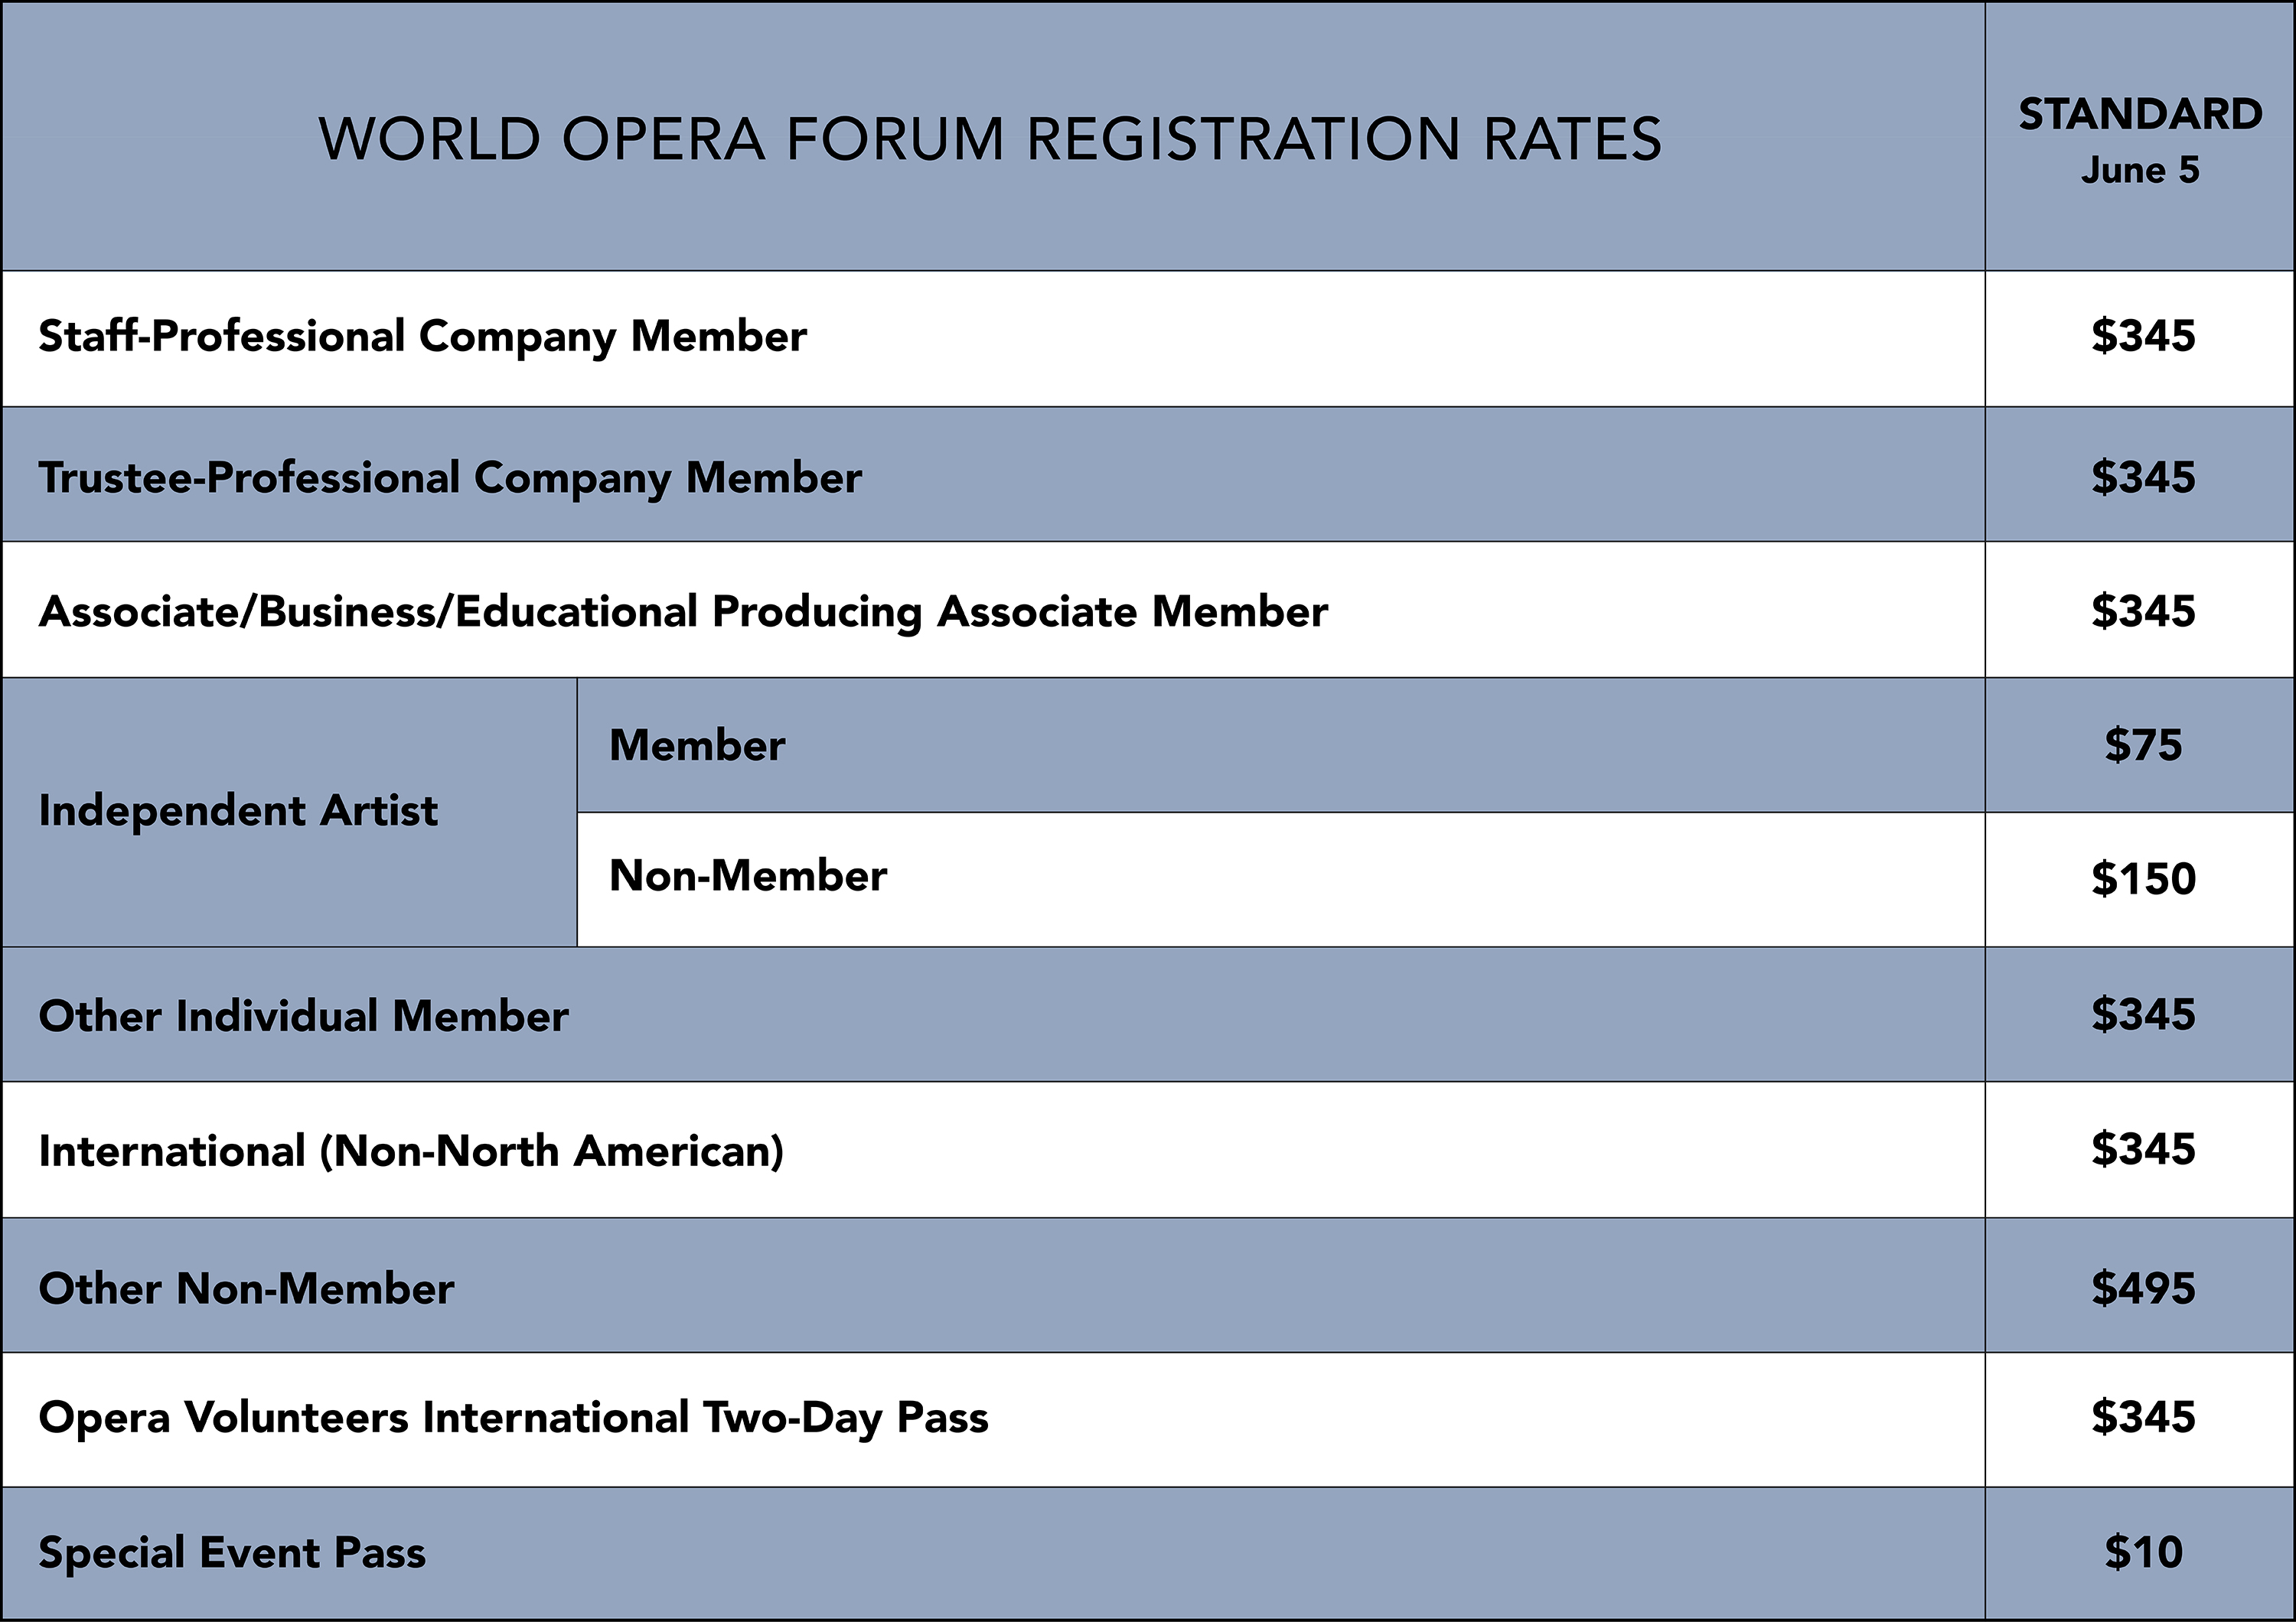Viewport: 2296px width, 1622px height.
Task: Select the STANDARD column header
Action: (x=2140, y=115)
